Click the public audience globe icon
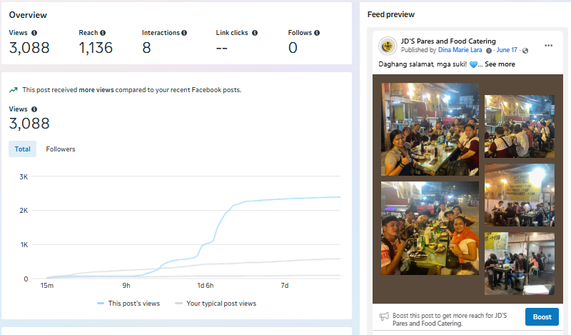The width and height of the screenshot is (571, 335). [525, 51]
